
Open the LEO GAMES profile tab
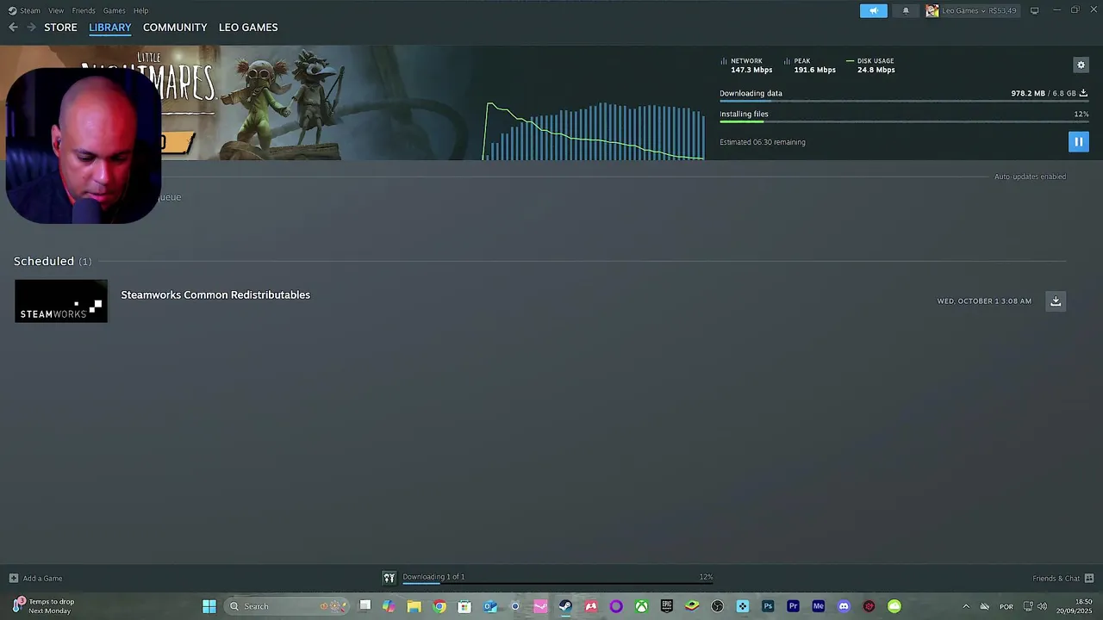[248, 28]
